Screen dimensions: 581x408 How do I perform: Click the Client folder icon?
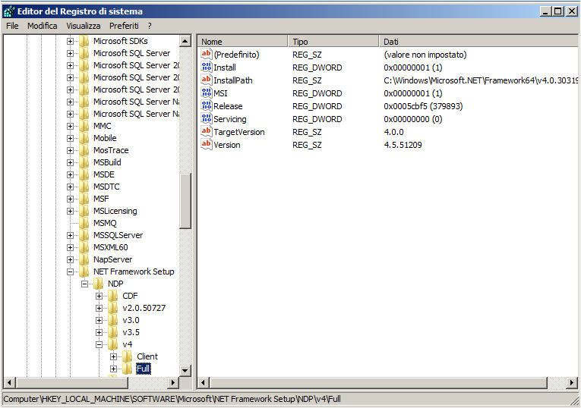click(x=128, y=356)
